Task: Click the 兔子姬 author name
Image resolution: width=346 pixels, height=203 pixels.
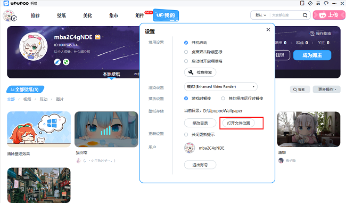Action: (x=291, y=160)
